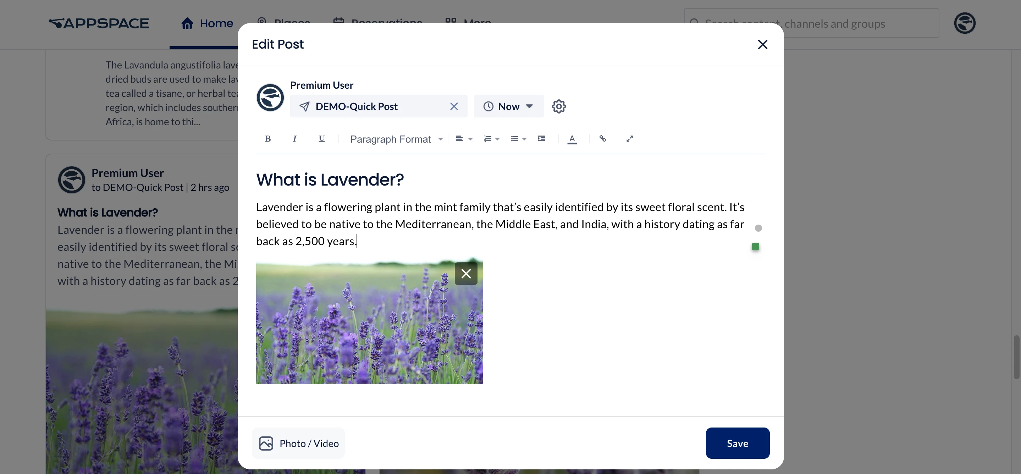The height and width of the screenshot is (474, 1021).
Task: Close the Edit Post dialog
Action: (762, 44)
